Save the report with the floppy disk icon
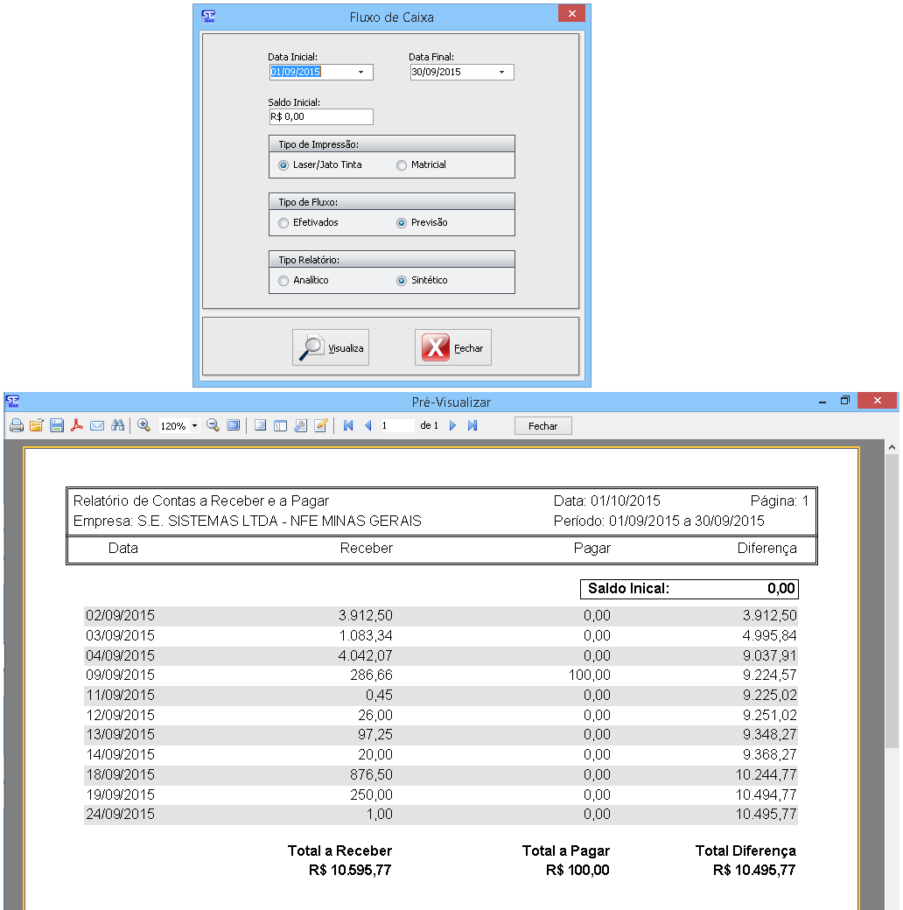The width and height of the screenshot is (903, 910). (57, 426)
